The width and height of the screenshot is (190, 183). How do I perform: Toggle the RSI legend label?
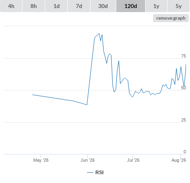point(99,173)
